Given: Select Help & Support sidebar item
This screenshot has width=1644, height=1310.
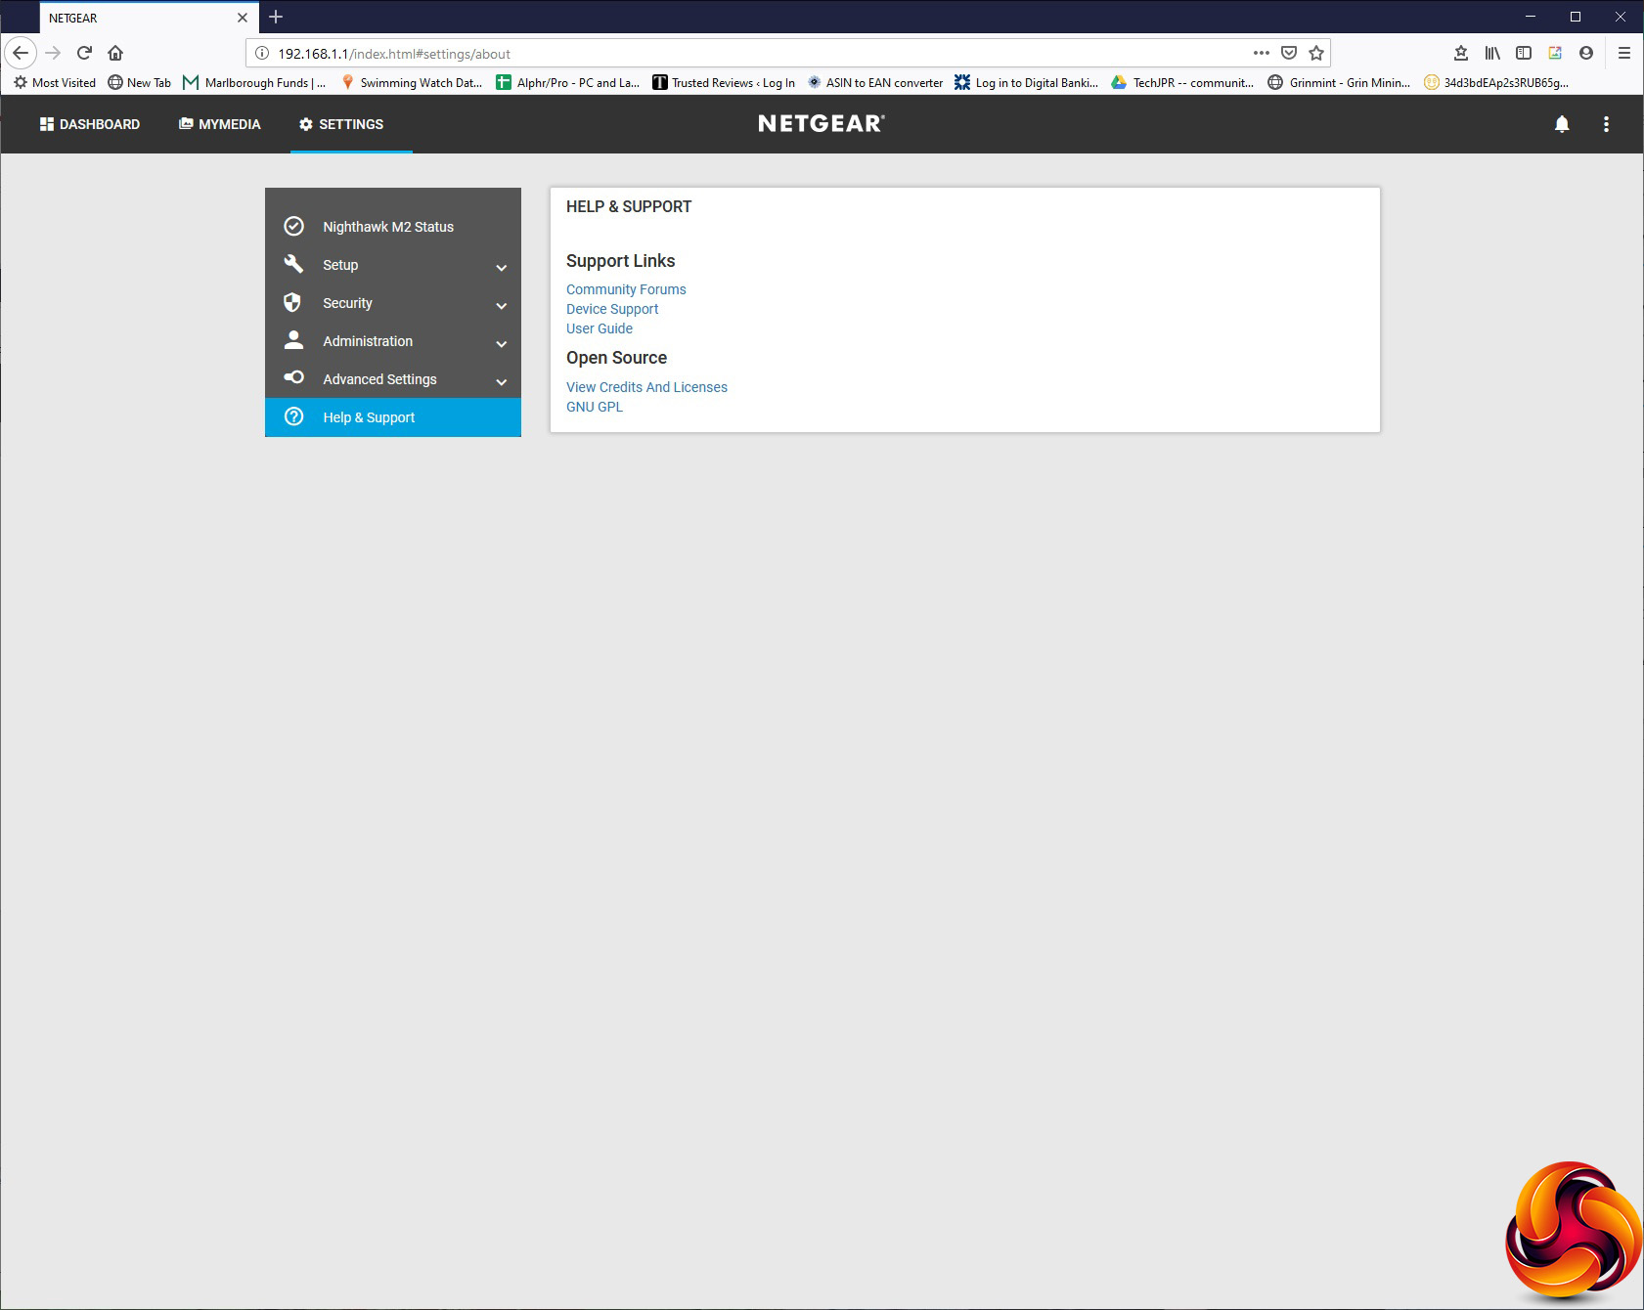Looking at the screenshot, I should (393, 417).
